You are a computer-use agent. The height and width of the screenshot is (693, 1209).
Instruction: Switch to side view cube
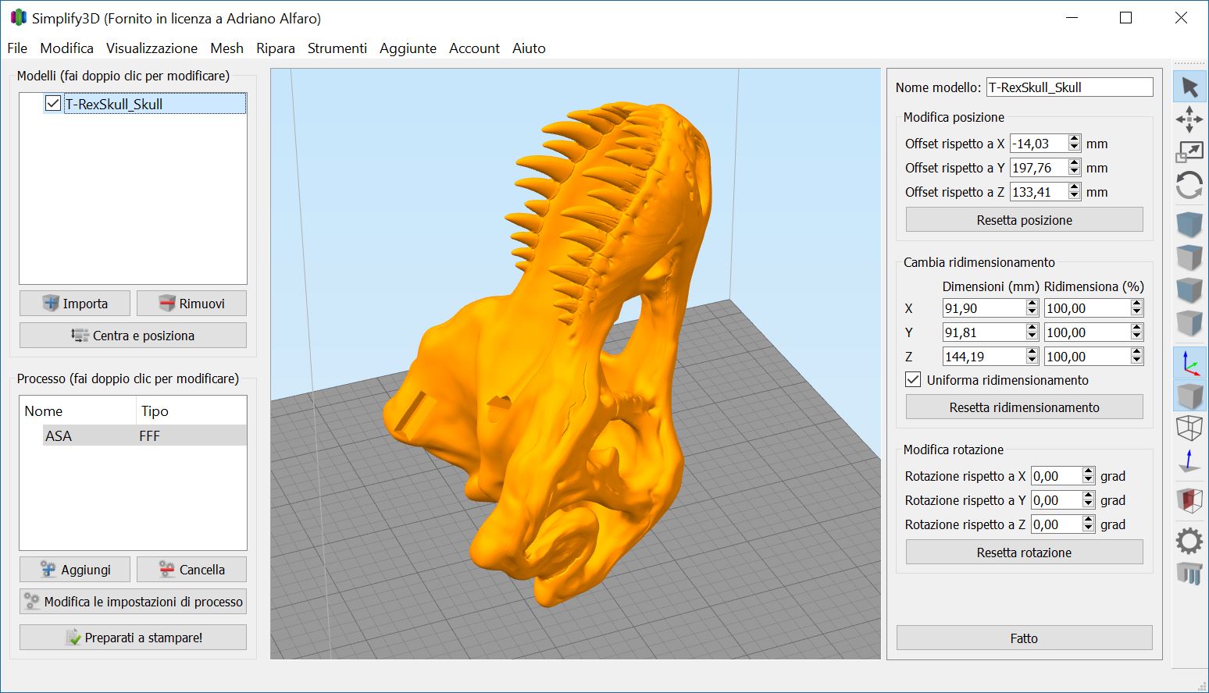click(1189, 323)
